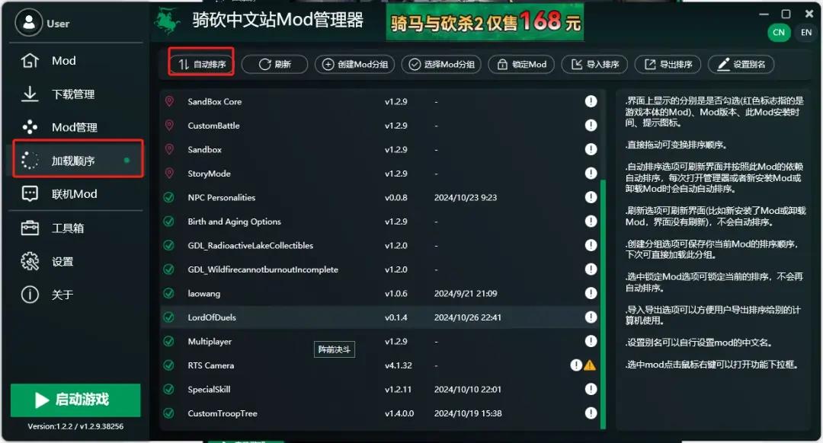
Task: Click SpecialSkill install date 2024/10/10 22:01
Action: [x=468, y=390]
